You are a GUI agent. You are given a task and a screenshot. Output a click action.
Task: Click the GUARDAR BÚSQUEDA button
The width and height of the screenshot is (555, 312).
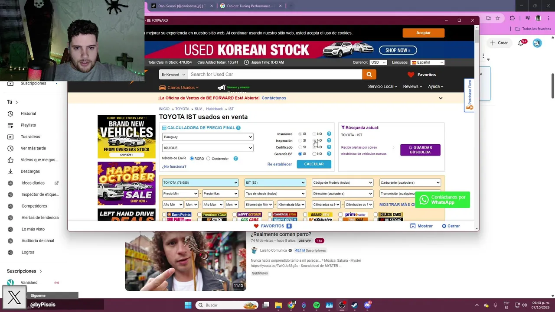(420, 150)
